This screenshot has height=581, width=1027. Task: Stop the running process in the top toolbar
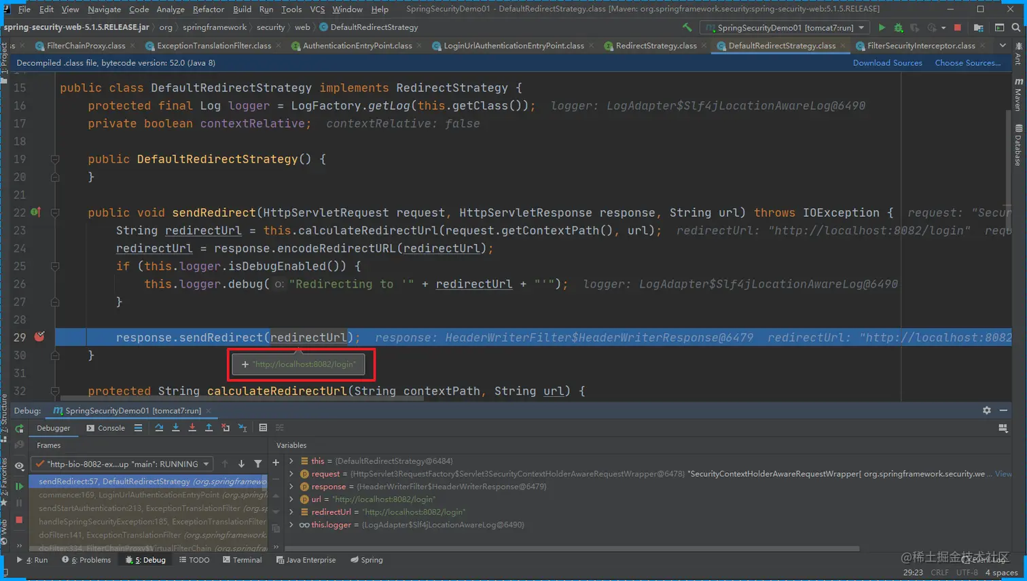click(x=958, y=27)
